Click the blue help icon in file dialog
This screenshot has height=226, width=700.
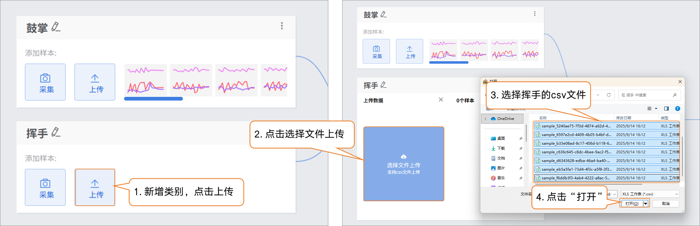(x=677, y=109)
